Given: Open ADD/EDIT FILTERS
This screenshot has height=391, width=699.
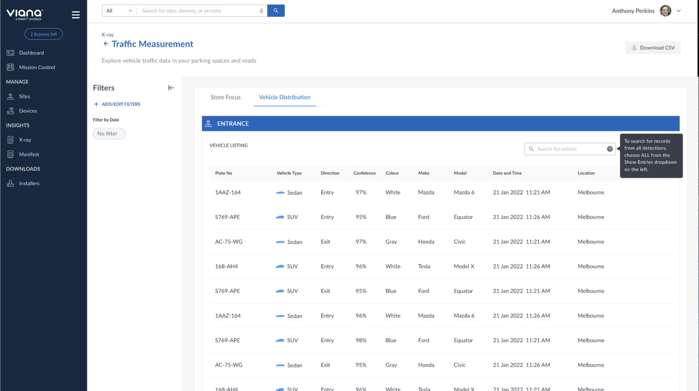Looking at the screenshot, I should point(117,104).
